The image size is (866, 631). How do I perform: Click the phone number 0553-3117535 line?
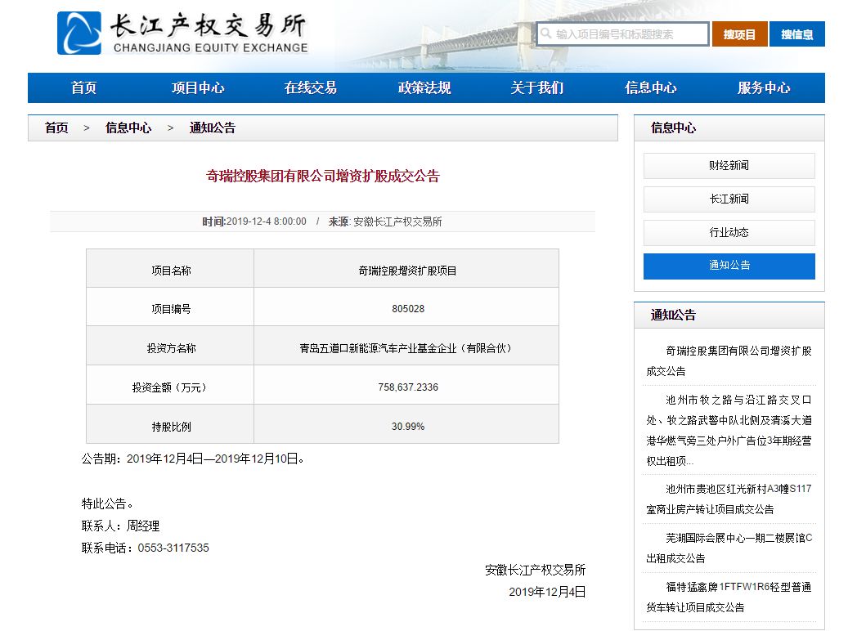coord(146,548)
